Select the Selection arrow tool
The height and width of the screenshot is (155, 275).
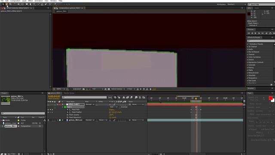pyautogui.click(x=3, y=4)
